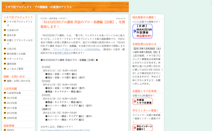
Task: Open the 2011年度 results link
Action: 12,108
